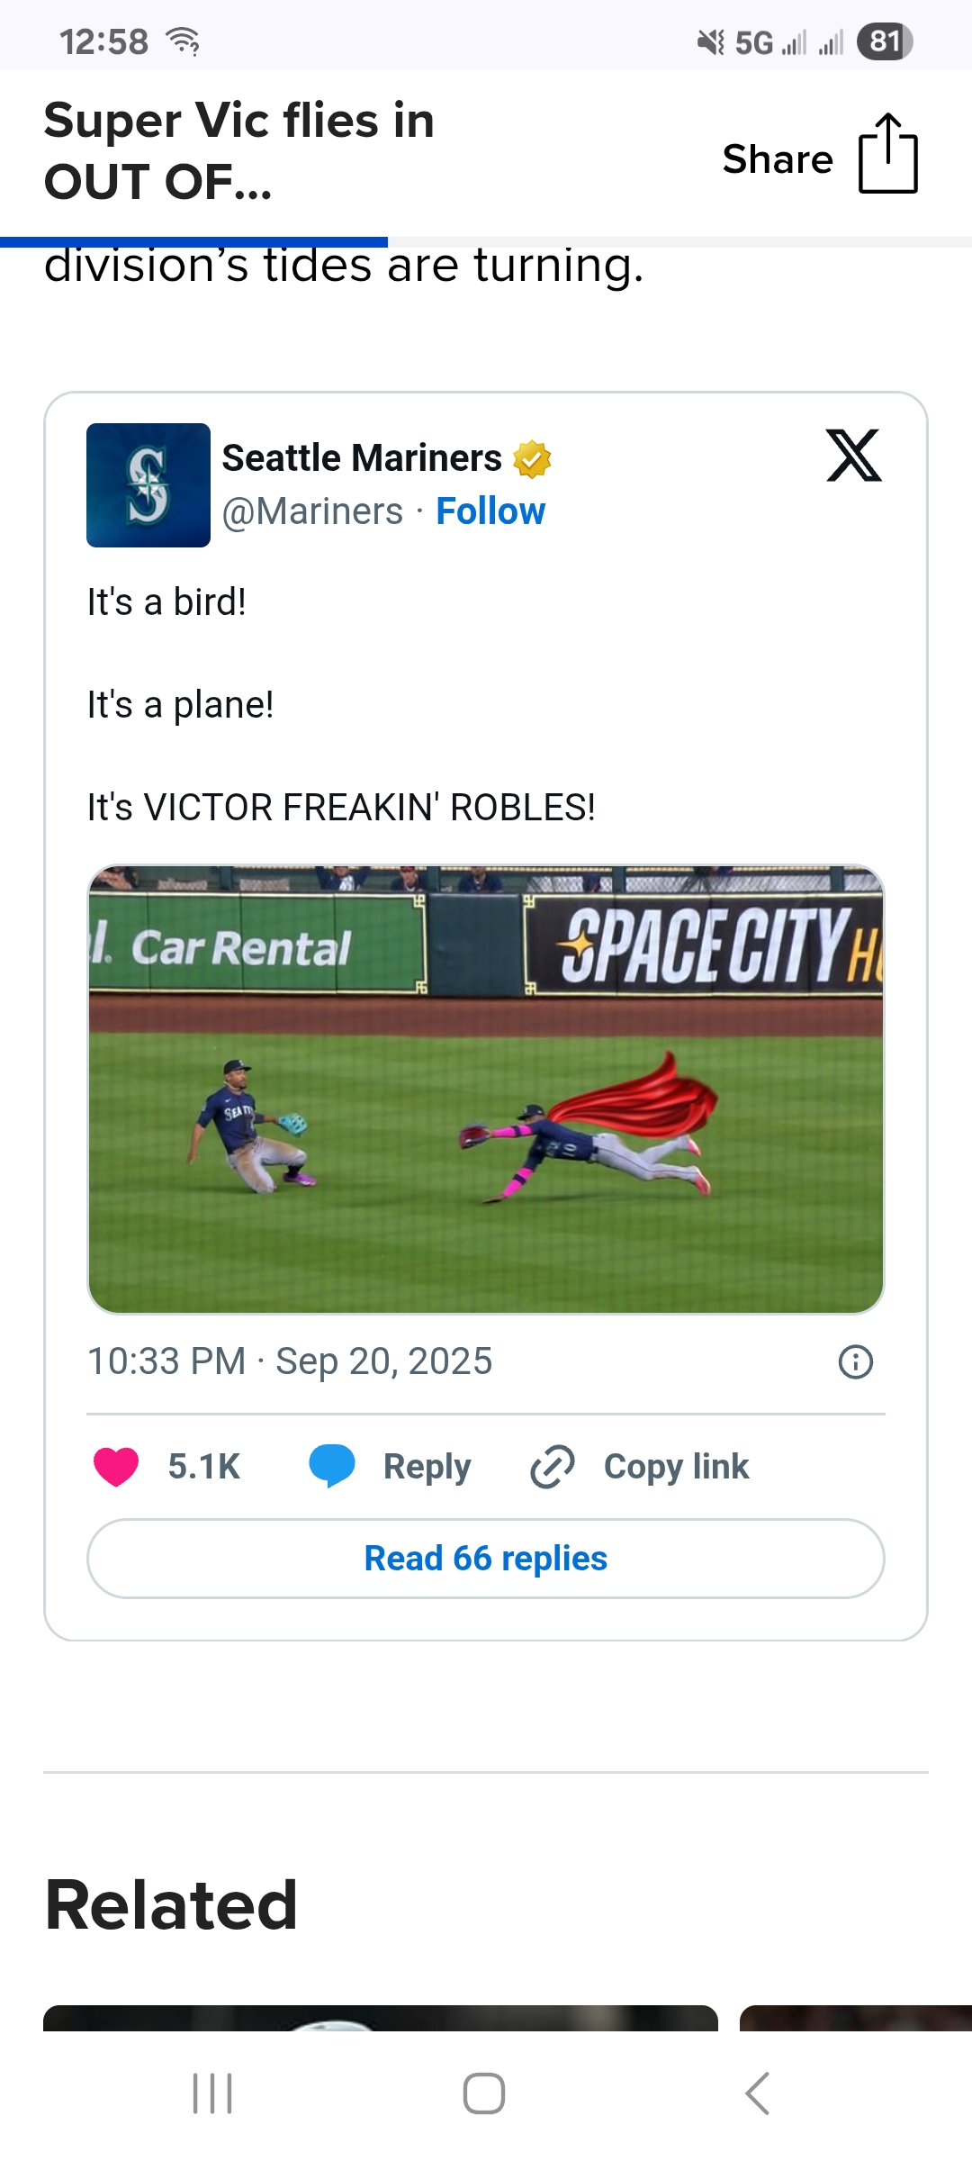Open the Seattle Mariners account name

point(362,458)
